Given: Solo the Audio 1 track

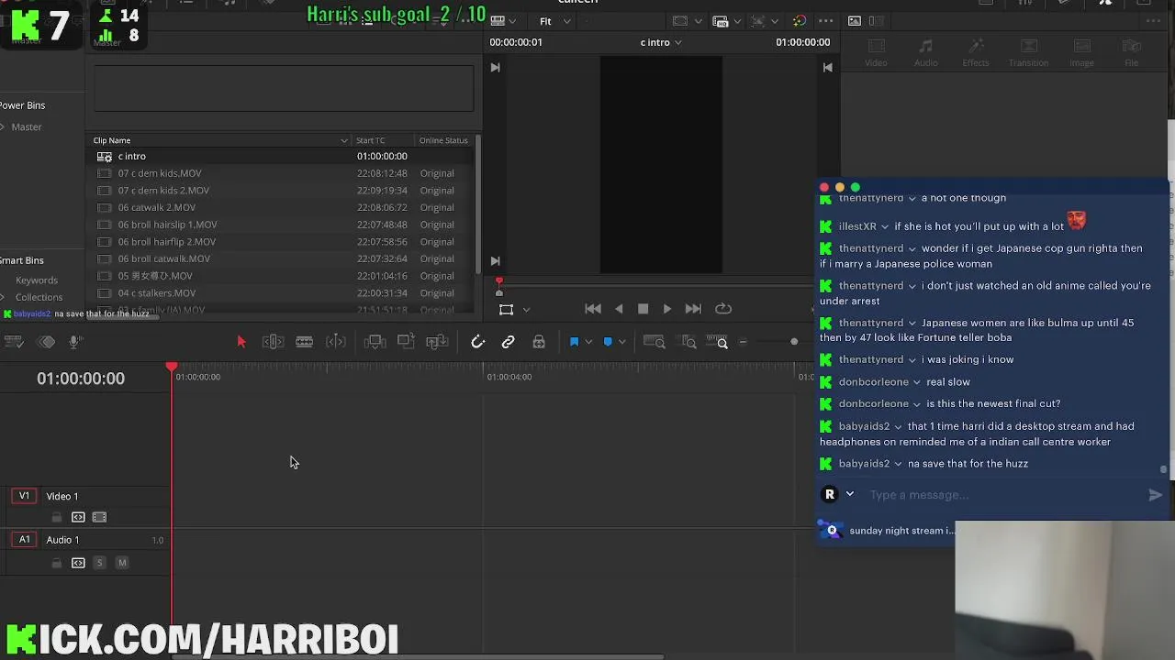Looking at the screenshot, I should pos(99,563).
